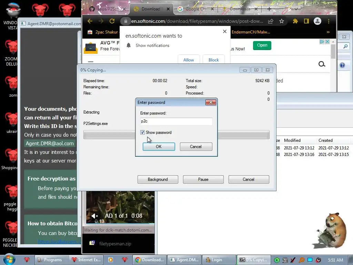This screenshot has width=353, height=265.
Task: Block softonic notifications
Action: (214, 60)
